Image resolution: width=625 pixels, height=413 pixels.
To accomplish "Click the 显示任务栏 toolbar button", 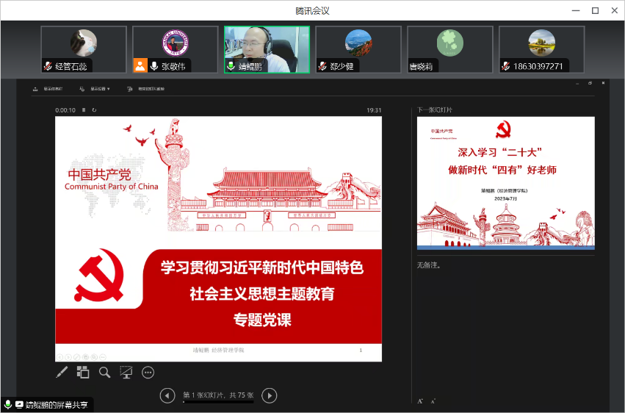I will 48,89.
